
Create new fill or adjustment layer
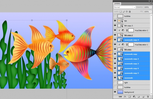[134, 97]
